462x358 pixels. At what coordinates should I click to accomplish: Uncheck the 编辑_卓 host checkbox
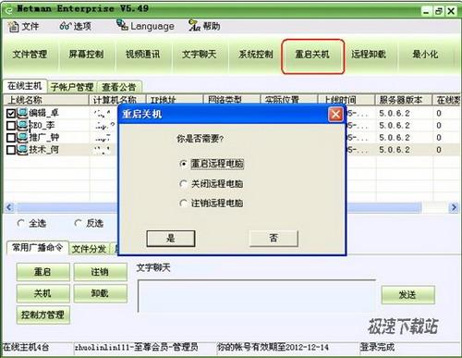click(x=11, y=114)
